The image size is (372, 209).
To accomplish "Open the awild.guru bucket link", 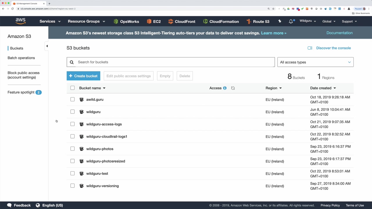I will 95,100.
